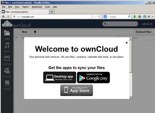Click the add-on icon beside bookmarks
The width and height of the screenshot is (155, 113).
149,17
